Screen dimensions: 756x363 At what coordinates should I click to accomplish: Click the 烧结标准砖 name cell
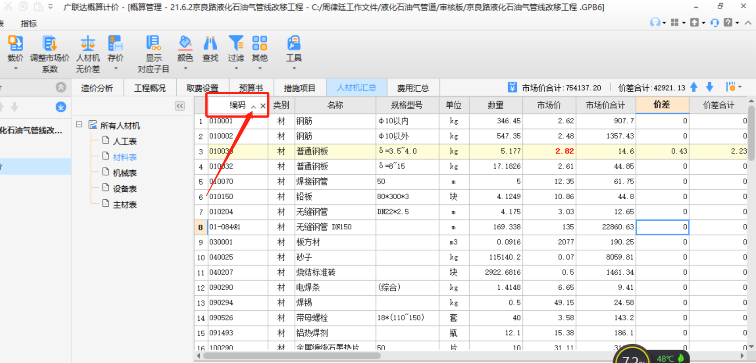pyautogui.click(x=335, y=272)
